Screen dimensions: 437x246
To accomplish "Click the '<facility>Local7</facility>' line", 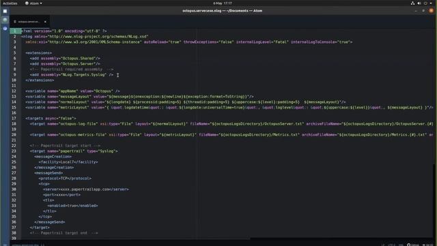I will click(x=68, y=162).
